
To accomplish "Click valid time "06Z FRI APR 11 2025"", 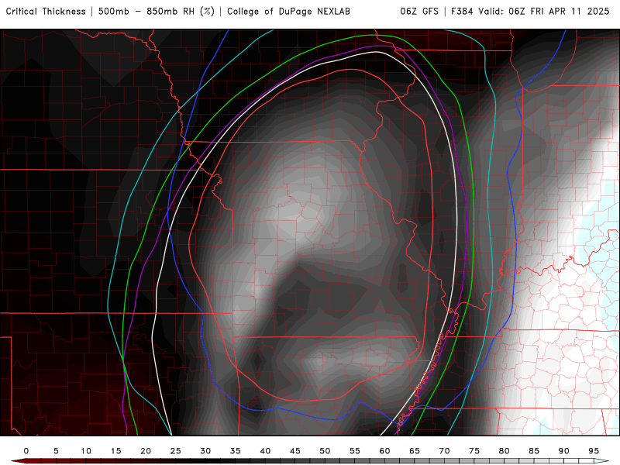I will (x=559, y=12).
